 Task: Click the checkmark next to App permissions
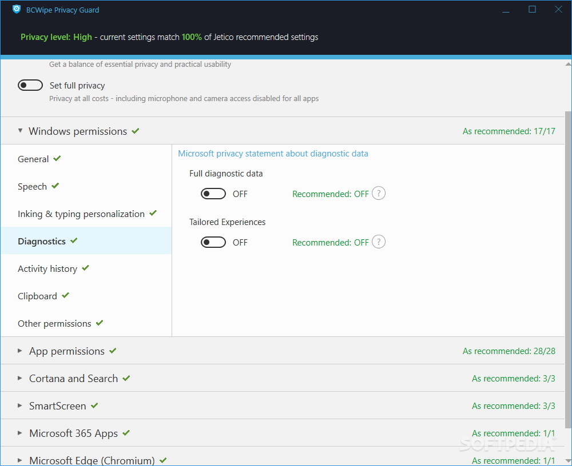point(113,351)
